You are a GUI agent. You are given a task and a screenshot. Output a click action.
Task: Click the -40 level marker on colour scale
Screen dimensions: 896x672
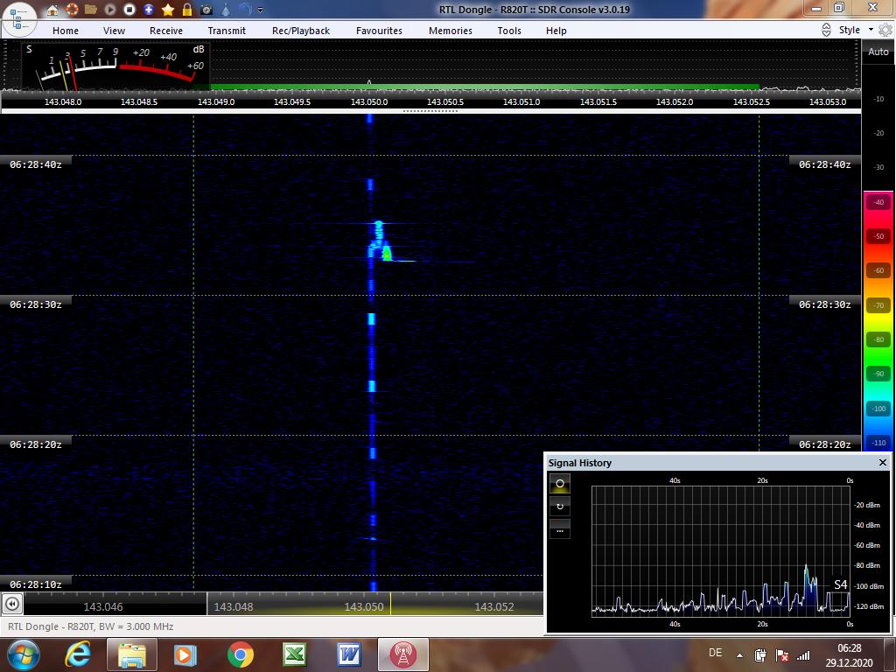click(x=878, y=202)
